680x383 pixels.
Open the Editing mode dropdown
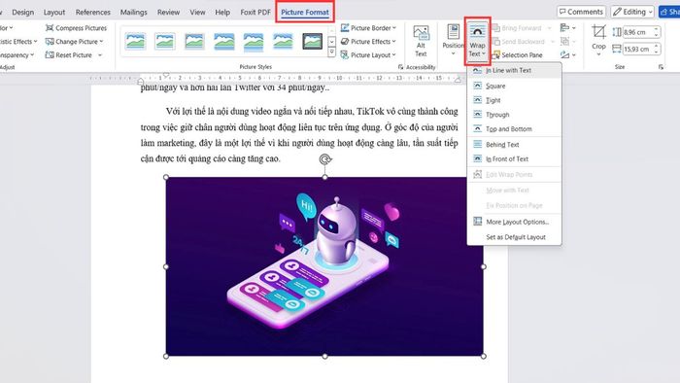click(x=632, y=12)
